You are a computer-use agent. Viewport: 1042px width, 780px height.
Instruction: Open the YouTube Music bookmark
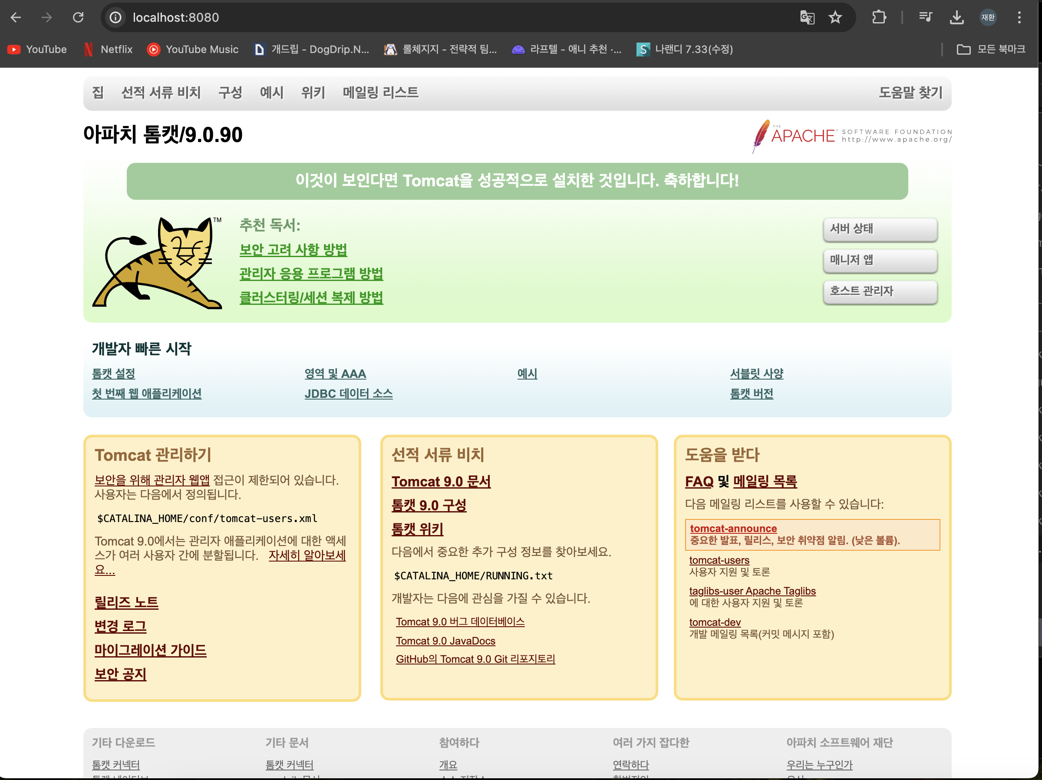click(193, 49)
